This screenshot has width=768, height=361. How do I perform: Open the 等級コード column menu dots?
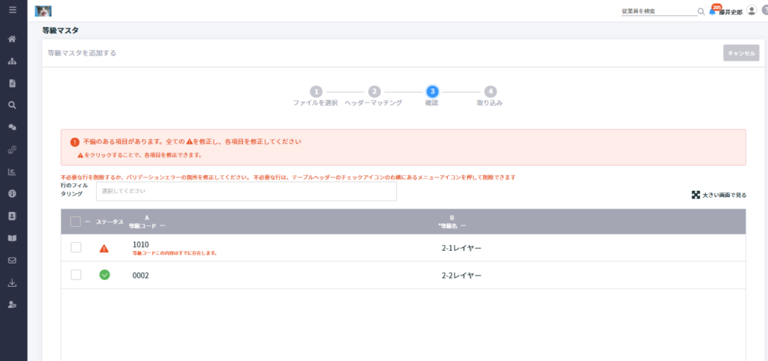162,226
